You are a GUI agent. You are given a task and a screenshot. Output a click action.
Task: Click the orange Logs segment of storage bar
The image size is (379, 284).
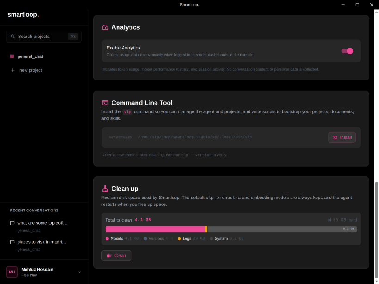(x=206, y=229)
